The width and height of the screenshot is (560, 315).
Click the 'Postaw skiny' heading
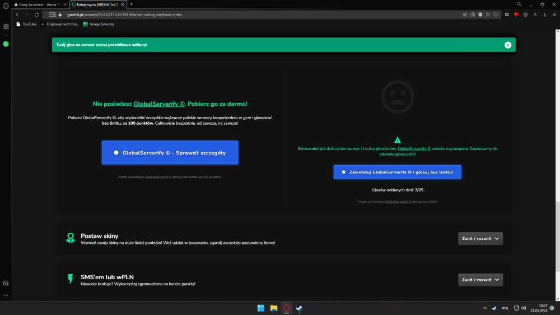[99, 236]
